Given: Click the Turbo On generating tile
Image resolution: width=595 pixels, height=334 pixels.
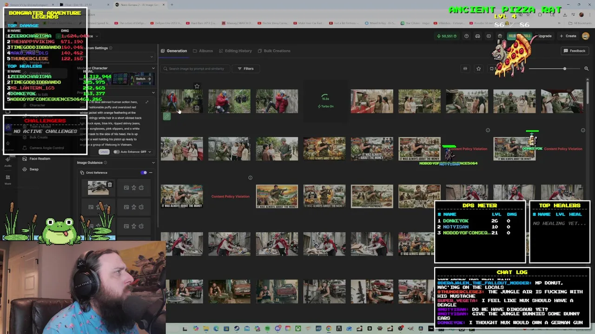Looking at the screenshot, I should pos(324,101).
